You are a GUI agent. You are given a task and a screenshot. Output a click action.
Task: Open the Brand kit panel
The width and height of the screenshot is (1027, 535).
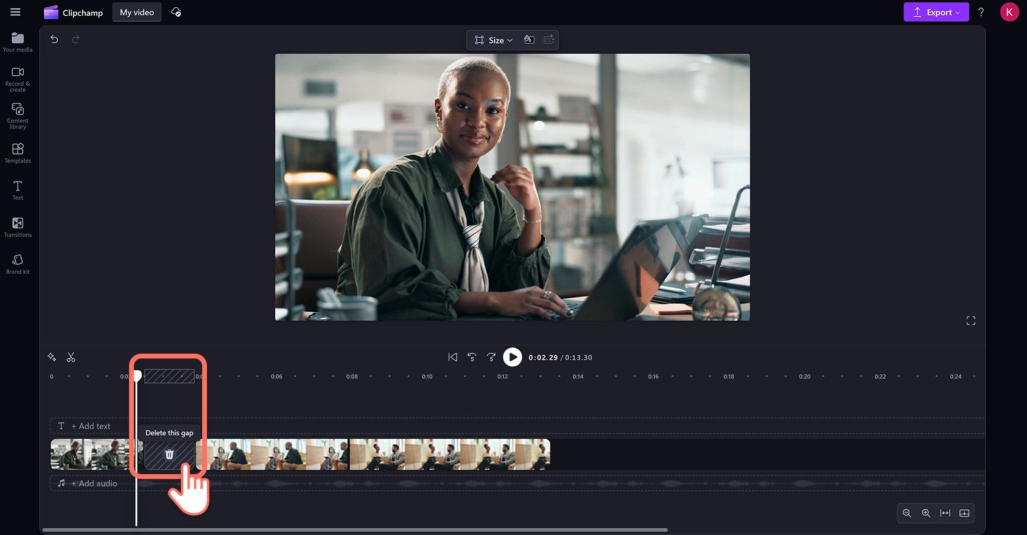click(18, 264)
